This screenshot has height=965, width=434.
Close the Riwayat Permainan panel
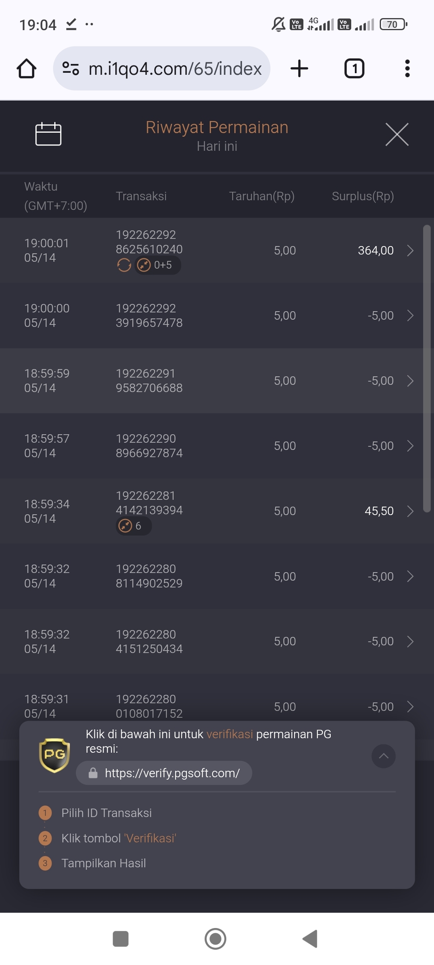(397, 134)
